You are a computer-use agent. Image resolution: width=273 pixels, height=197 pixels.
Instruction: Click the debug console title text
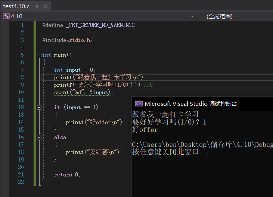191,104
